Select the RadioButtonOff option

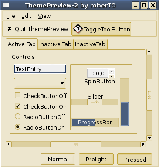point(17,116)
